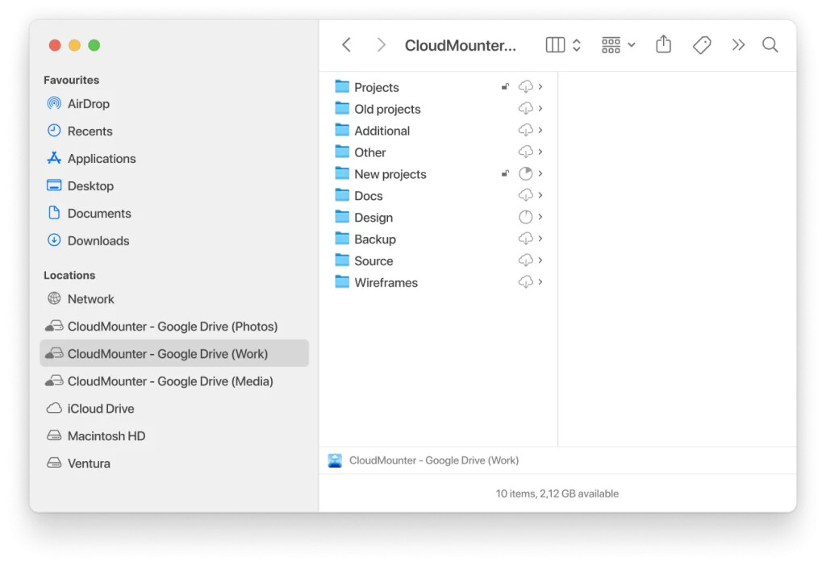
Task: Go back with the left chevron
Action: 346,45
